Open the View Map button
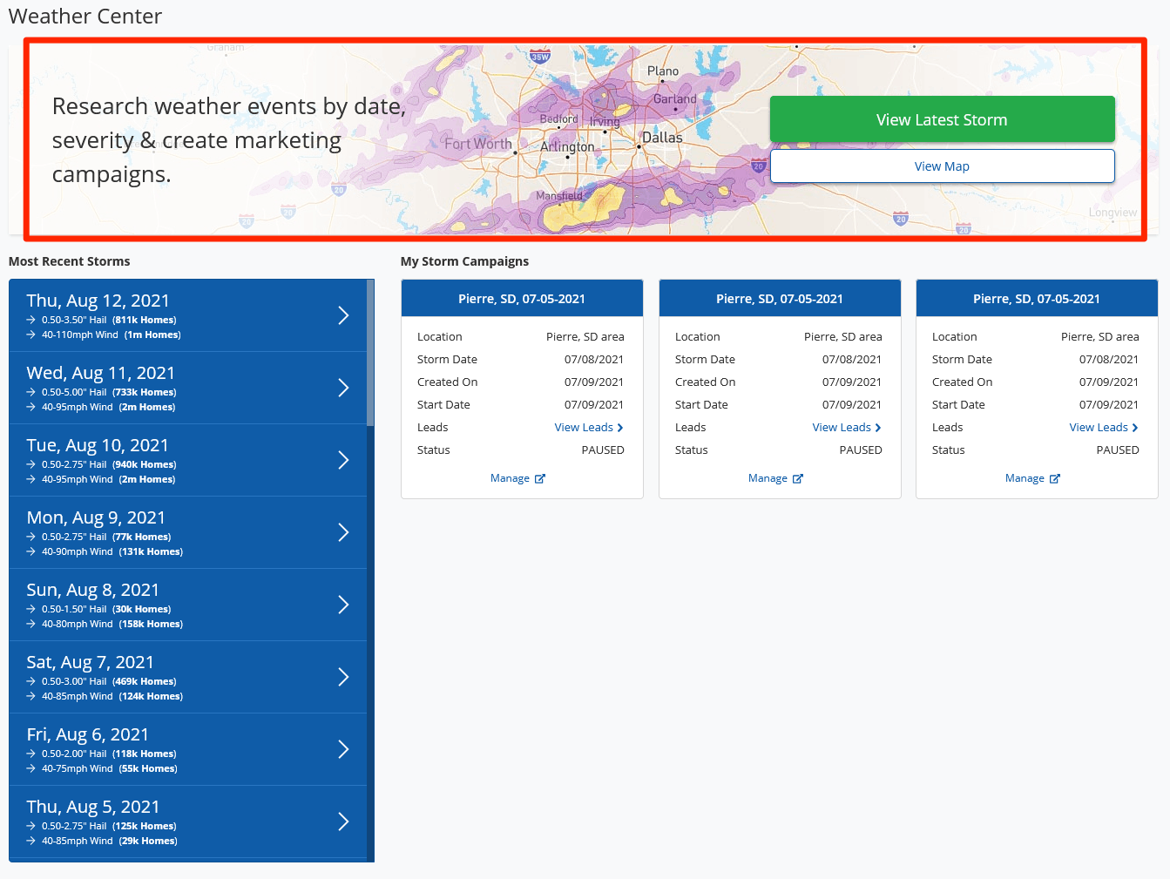1170x879 pixels. [x=942, y=166]
